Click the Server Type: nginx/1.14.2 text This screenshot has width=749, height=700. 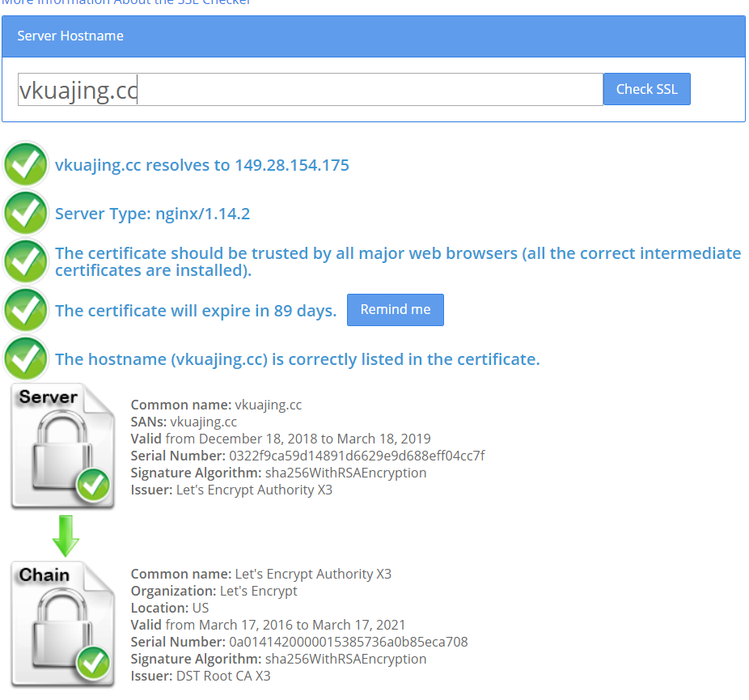pyautogui.click(x=152, y=214)
